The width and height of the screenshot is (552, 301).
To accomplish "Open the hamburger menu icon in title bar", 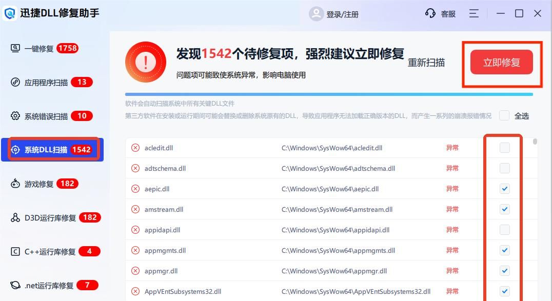I will point(474,13).
